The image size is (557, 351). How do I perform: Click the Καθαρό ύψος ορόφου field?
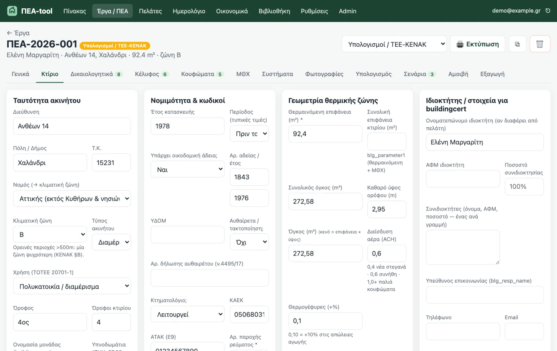pos(387,209)
